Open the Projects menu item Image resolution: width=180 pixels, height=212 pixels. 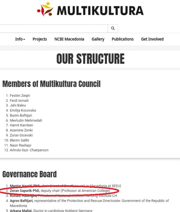40,39
